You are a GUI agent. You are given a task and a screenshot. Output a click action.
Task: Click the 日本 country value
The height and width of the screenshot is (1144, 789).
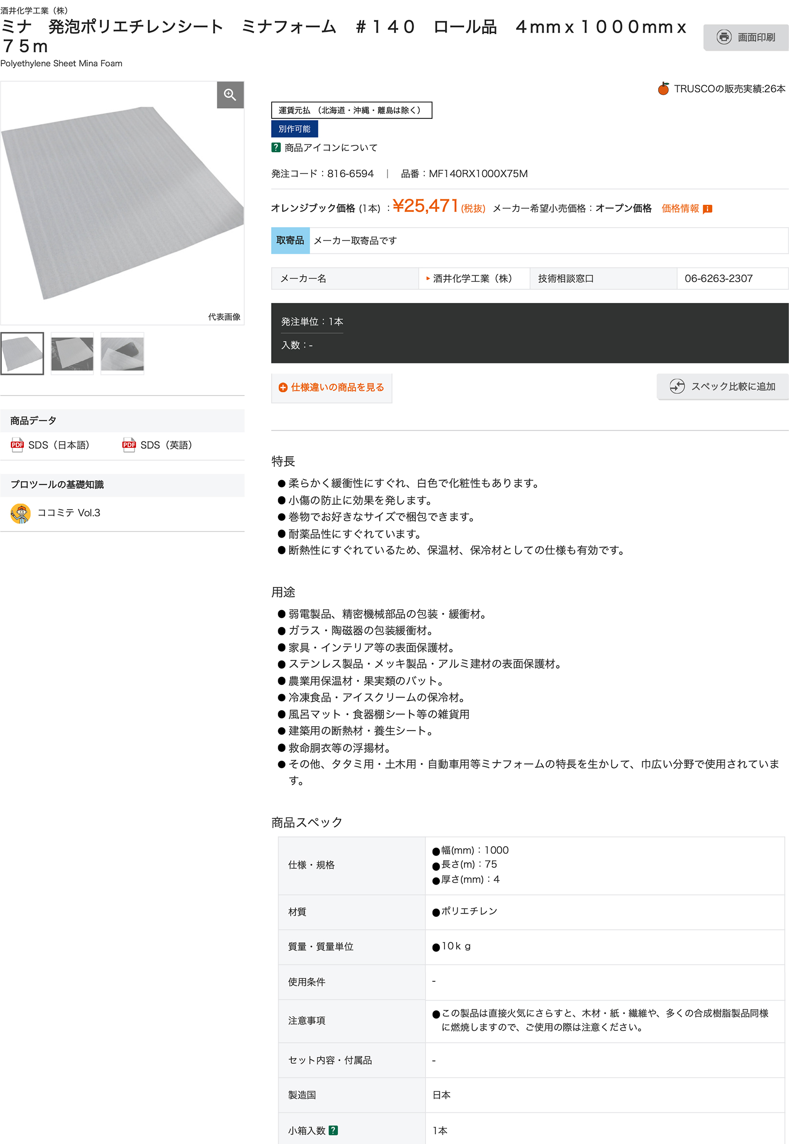(441, 1095)
